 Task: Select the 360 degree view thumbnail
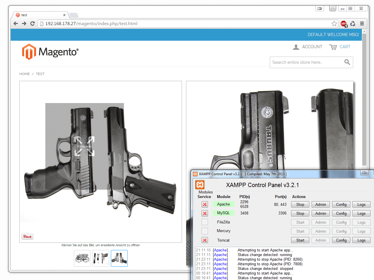point(82,258)
